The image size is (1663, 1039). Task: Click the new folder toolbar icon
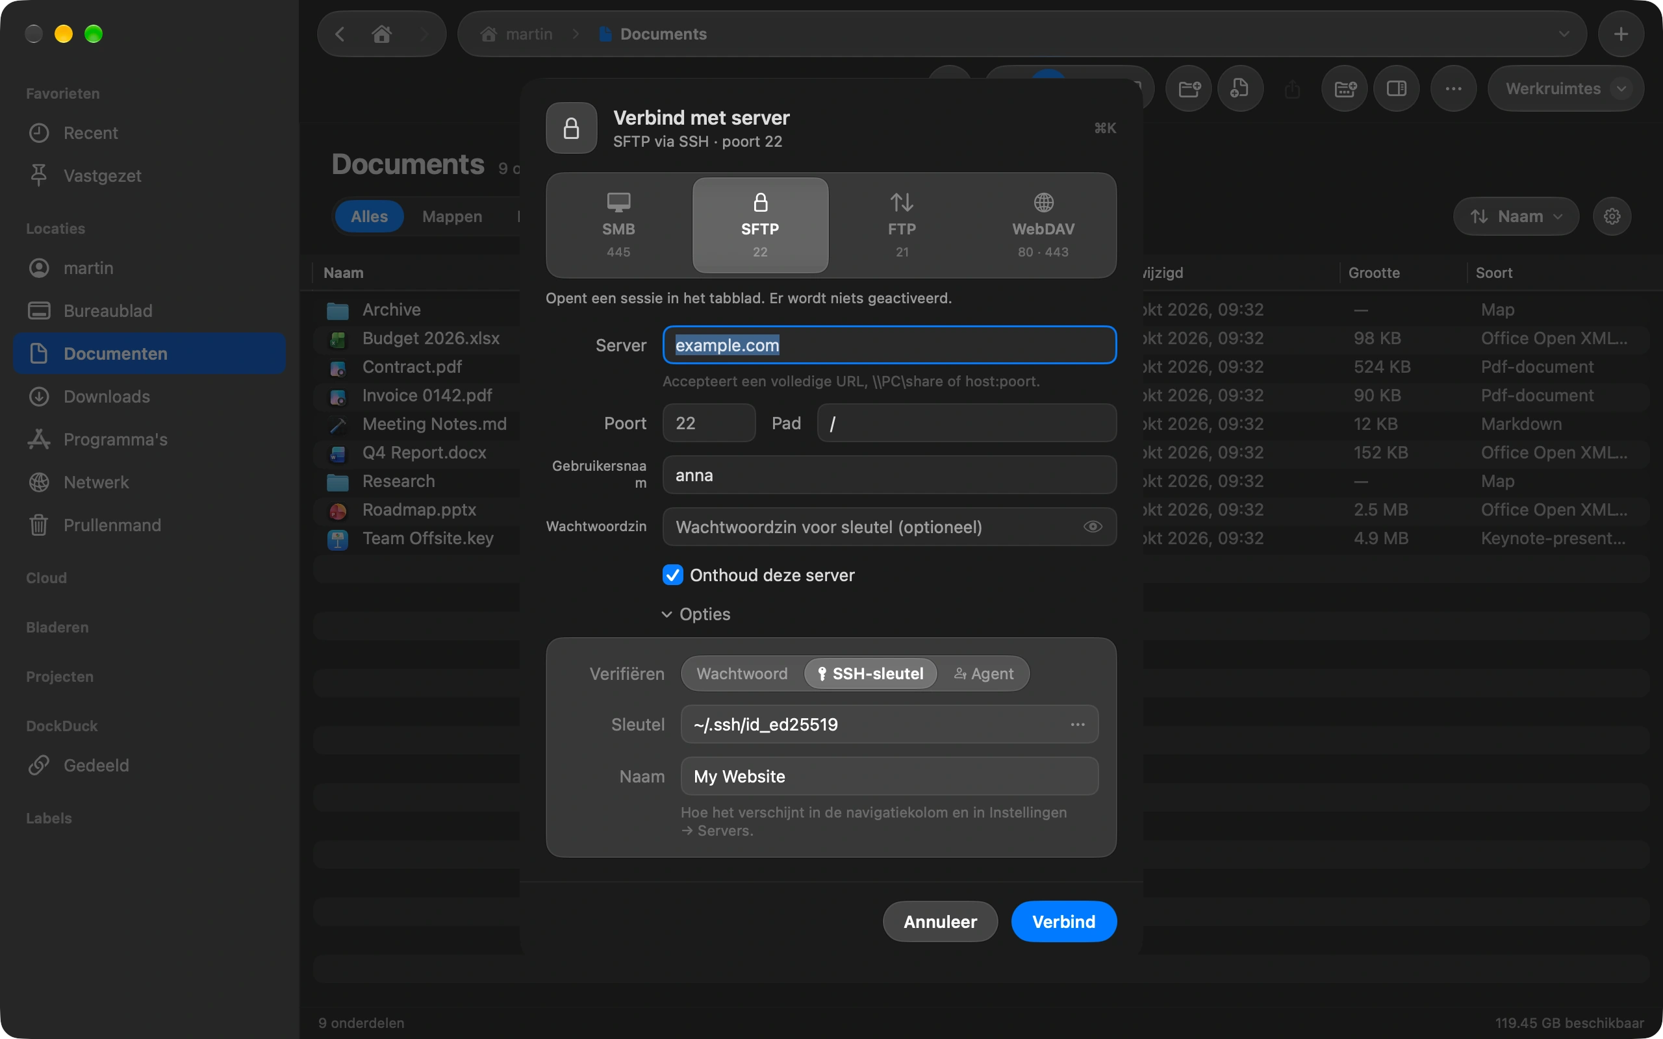point(1189,89)
